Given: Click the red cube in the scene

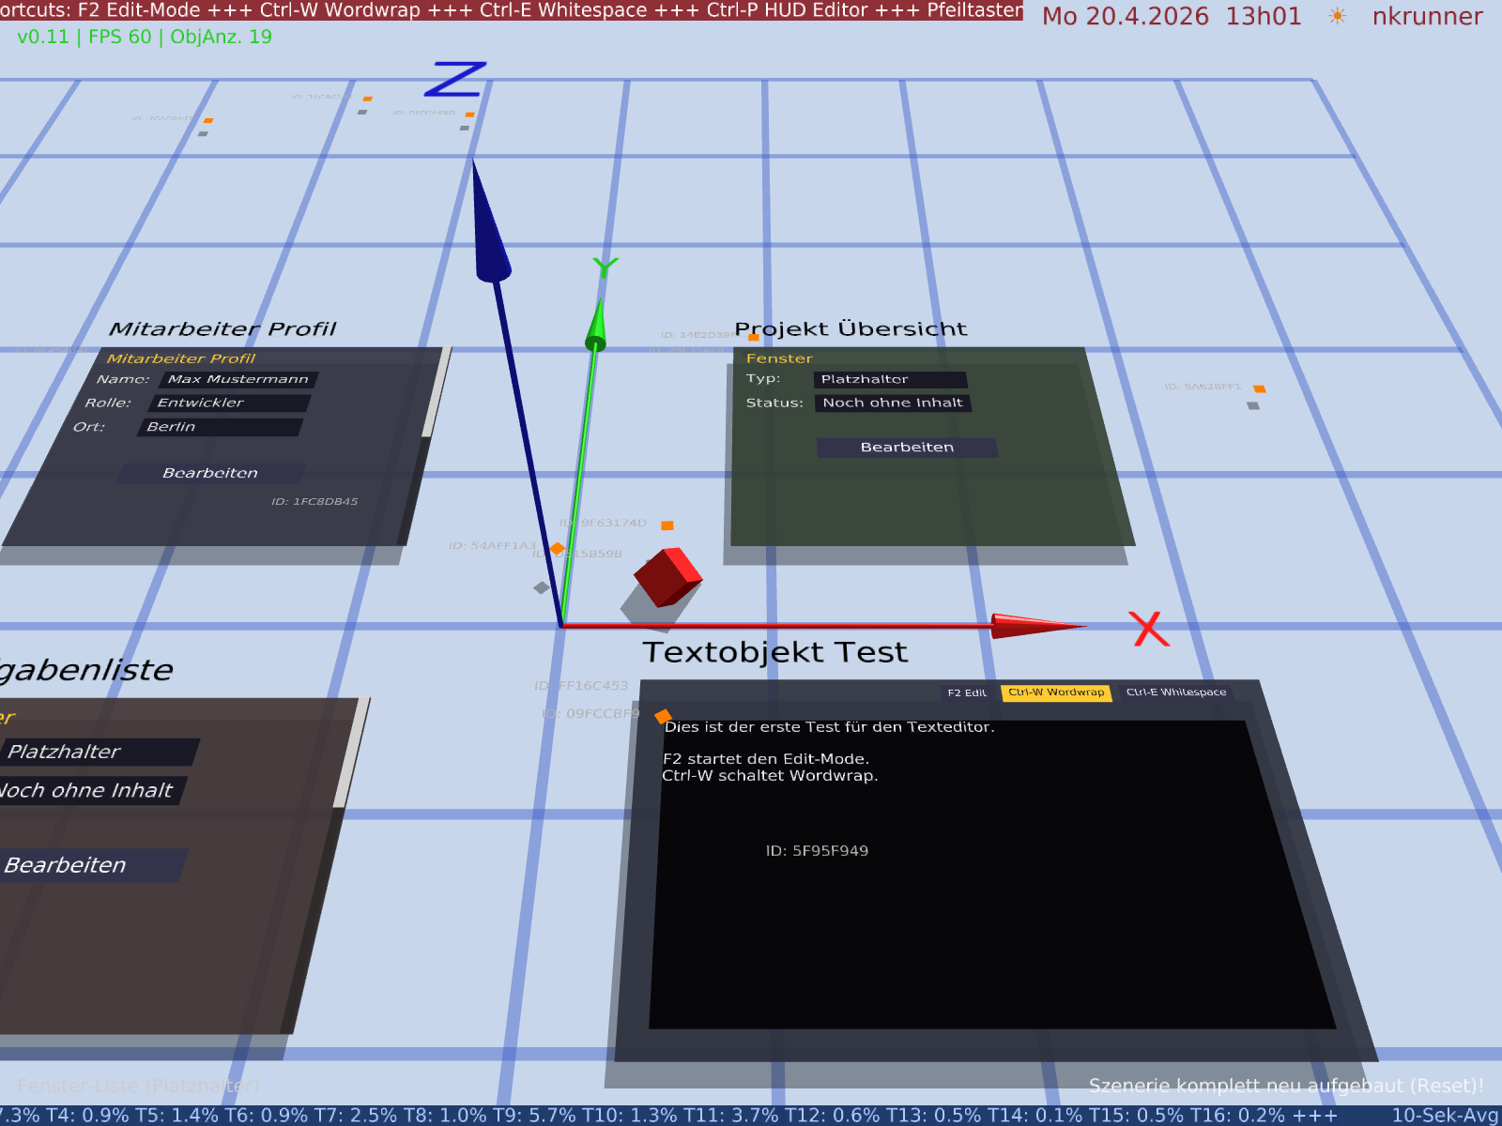Looking at the screenshot, I should pyautogui.click(x=667, y=576).
